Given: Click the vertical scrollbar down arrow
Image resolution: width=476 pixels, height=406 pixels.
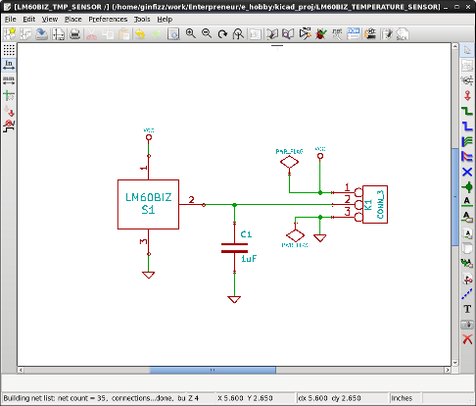Looking at the screenshot, I should click(x=454, y=363).
